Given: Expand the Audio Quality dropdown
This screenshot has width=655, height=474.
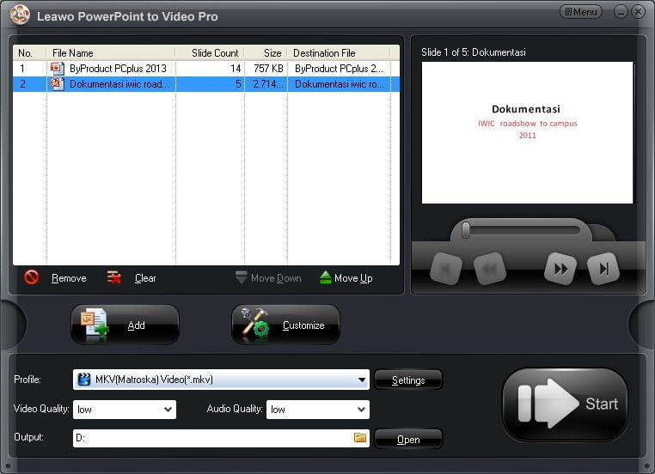Looking at the screenshot, I should (361, 410).
